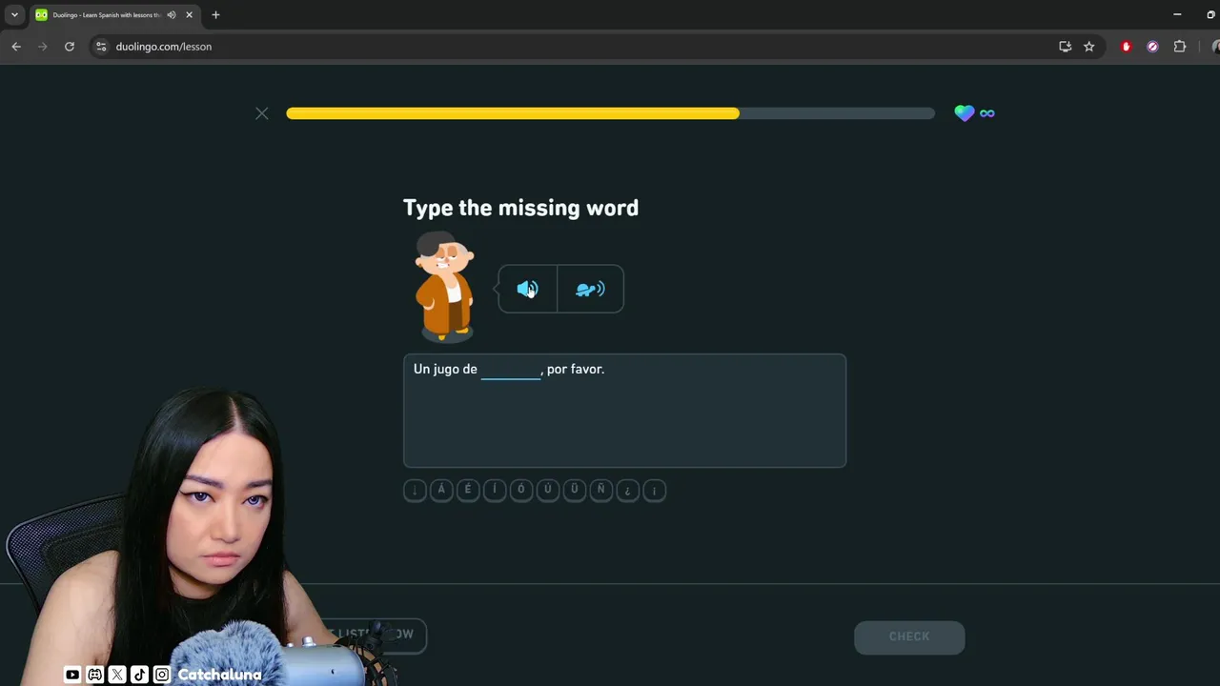Open the search tabs dropdown
The width and height of the screenshot is (1220, 686).
pyautogui.click(x=14, y=14)
